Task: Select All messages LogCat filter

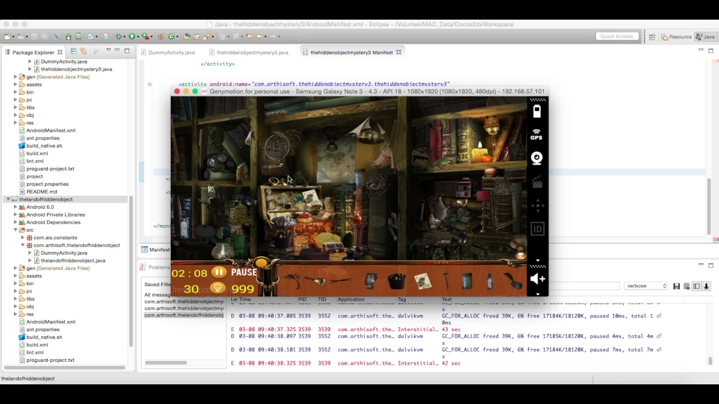Action: [x=157, y=295]
